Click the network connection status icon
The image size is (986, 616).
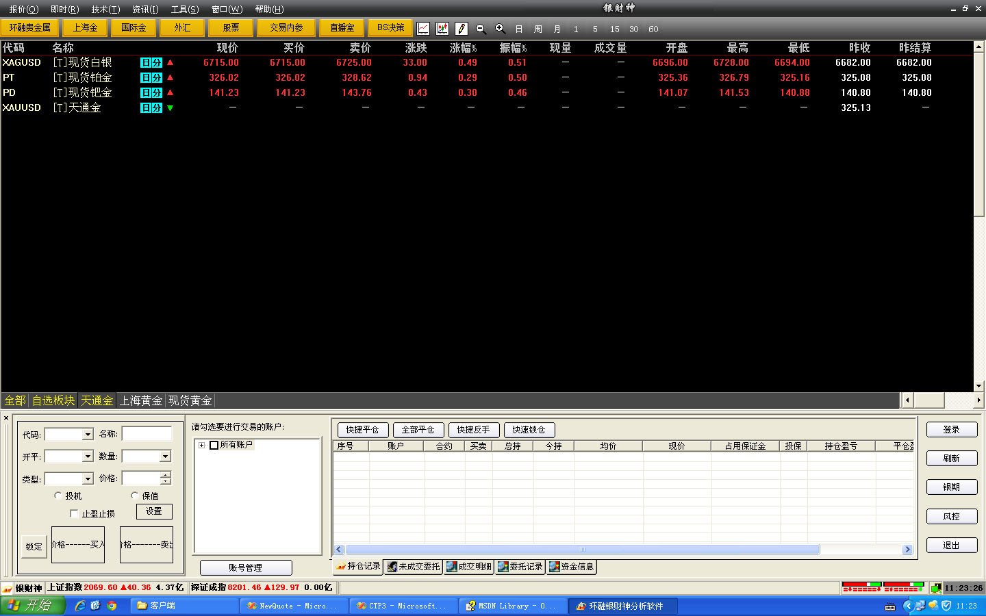(x=935, y=588)
